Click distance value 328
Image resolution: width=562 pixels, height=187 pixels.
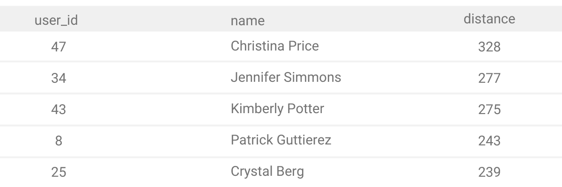coord(489,47)
